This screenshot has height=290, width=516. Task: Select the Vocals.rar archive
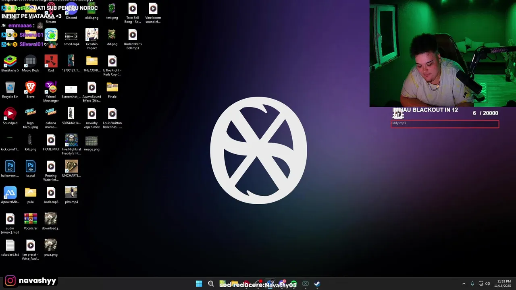30,222
